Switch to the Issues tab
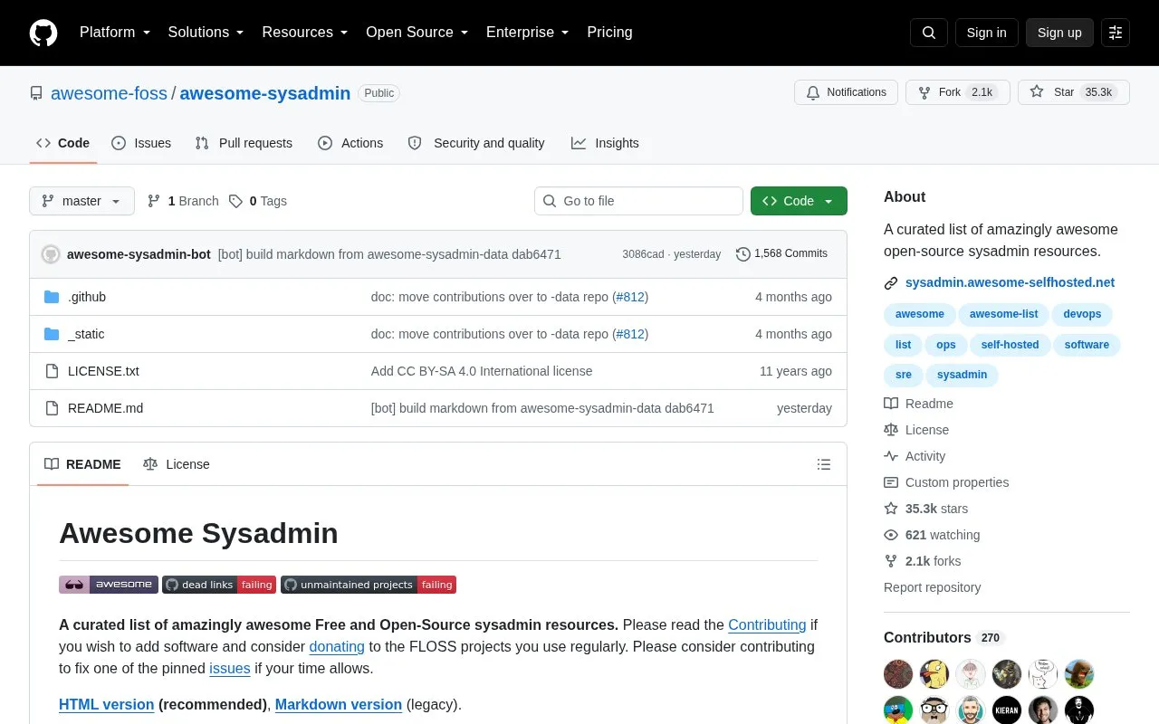Viewport: 1159px width, 724px height. click(x=141, y=143)
